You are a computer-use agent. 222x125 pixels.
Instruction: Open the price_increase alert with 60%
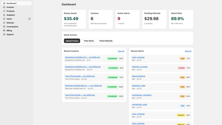[x=138, y=114]
